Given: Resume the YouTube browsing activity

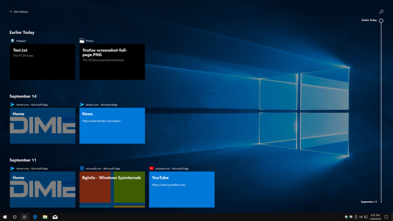Looking at the screenshot, I should (x=181, y=189).
